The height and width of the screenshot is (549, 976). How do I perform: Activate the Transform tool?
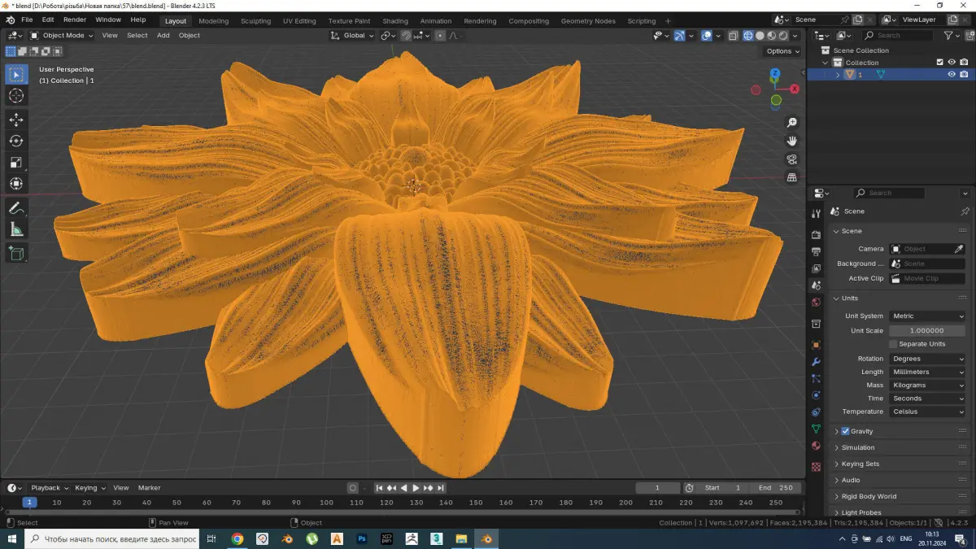(16, 183)
